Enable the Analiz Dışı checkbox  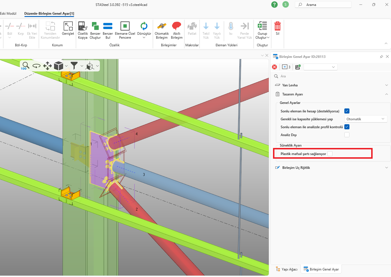(x=347, y=135)
